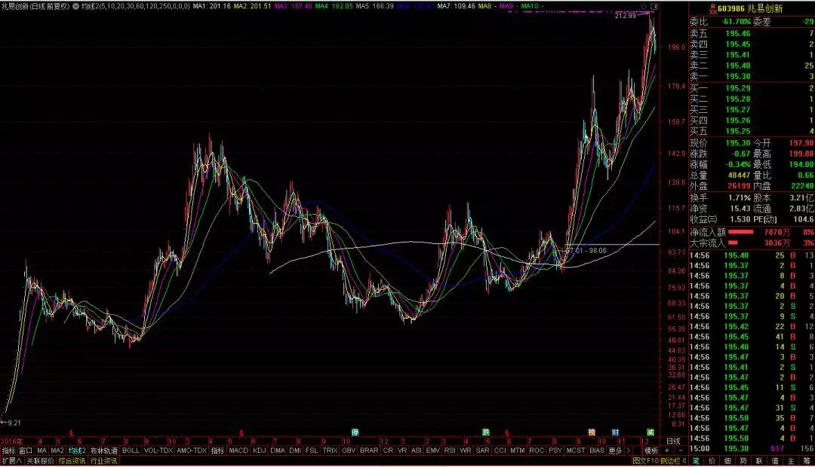Click the blue 财 marker icon
Screen dimensions: 815x467
pyautogui.click(x=616, y=432)
